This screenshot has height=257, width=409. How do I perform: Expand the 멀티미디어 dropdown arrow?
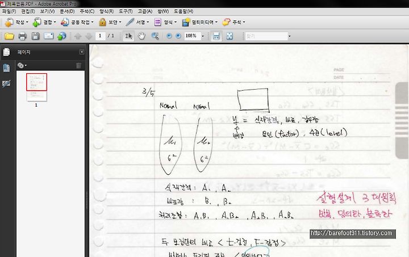pos(216,22)
